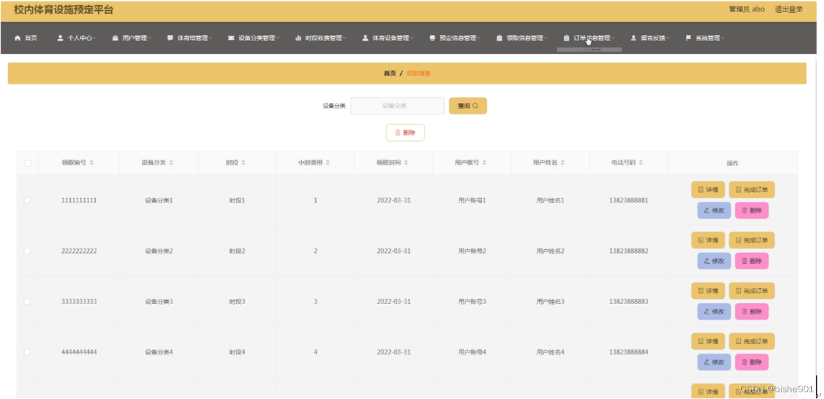Click the sort arrows for 领取时间

tap(406, 163)
